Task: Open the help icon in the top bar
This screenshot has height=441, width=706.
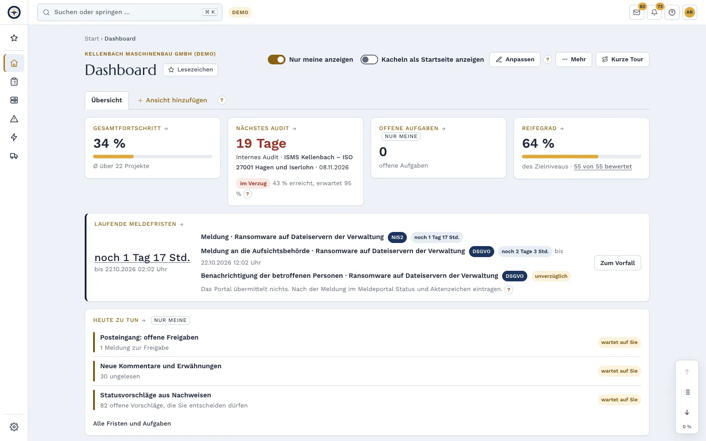Action: pos(672,12)
